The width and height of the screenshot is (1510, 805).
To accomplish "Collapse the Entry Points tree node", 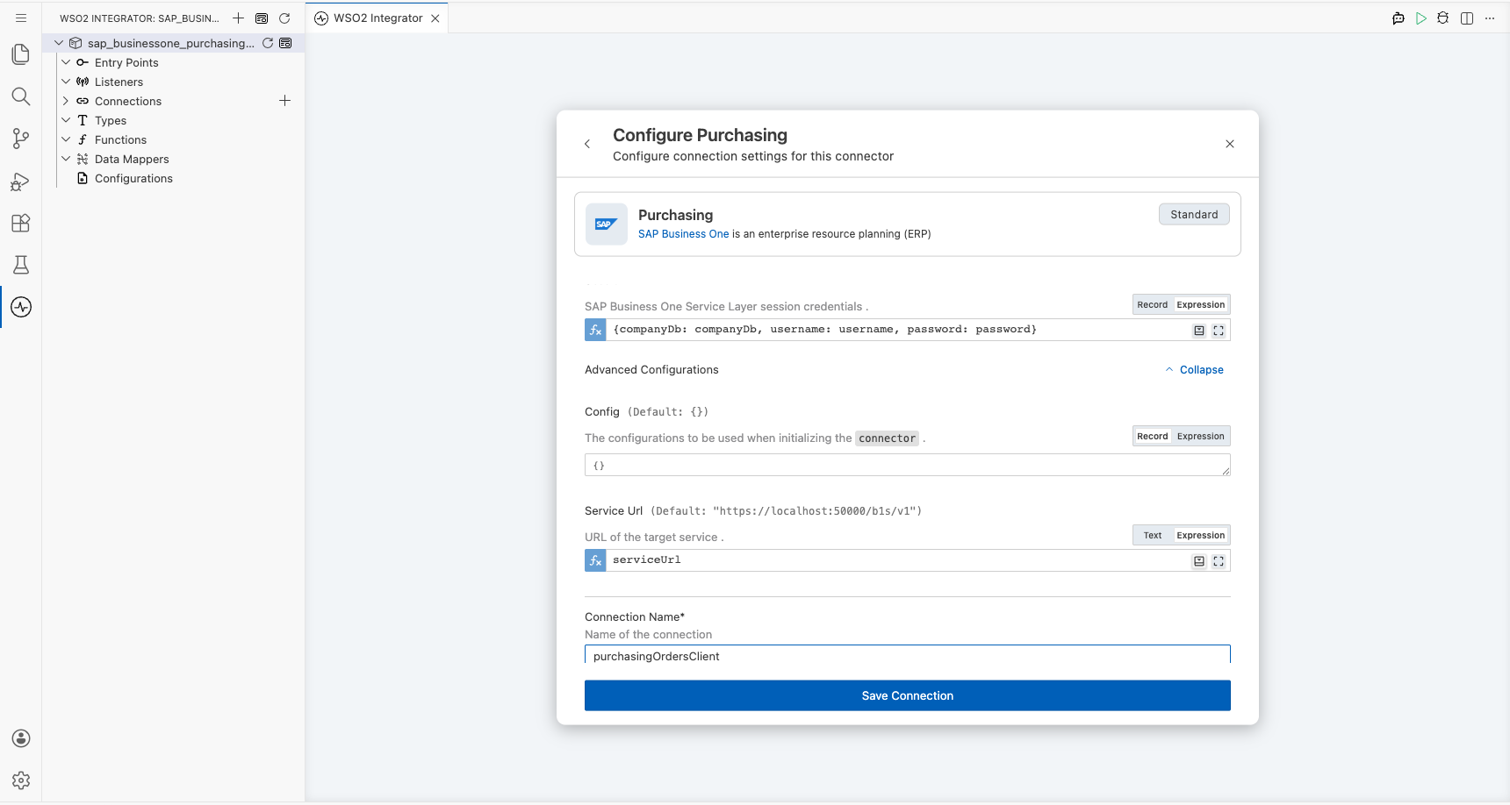I will click(x=66, y=62).
